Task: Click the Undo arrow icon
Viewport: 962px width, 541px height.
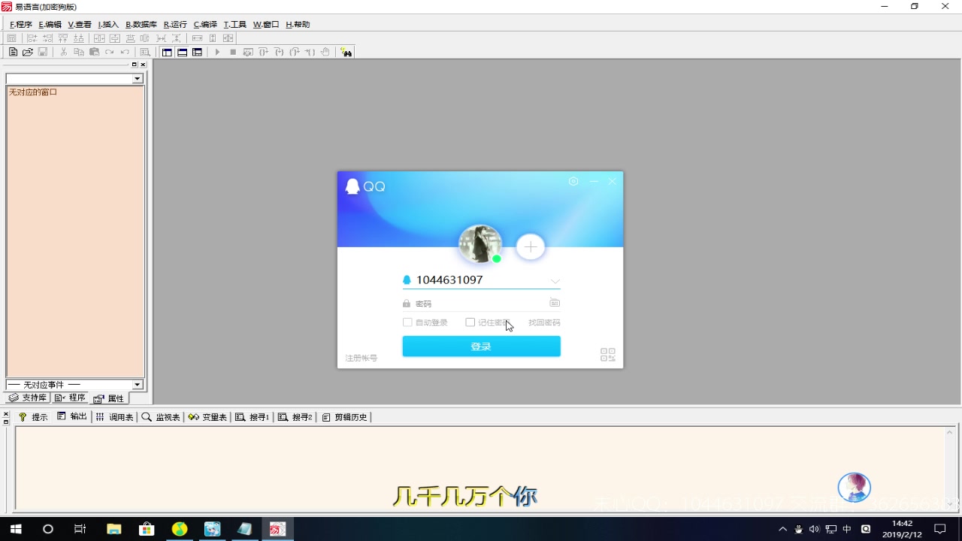Action: (125, 52)
